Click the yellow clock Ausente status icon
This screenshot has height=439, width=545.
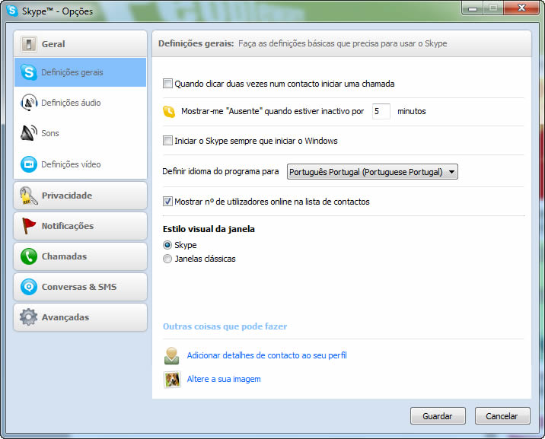(x=169, y=112)
